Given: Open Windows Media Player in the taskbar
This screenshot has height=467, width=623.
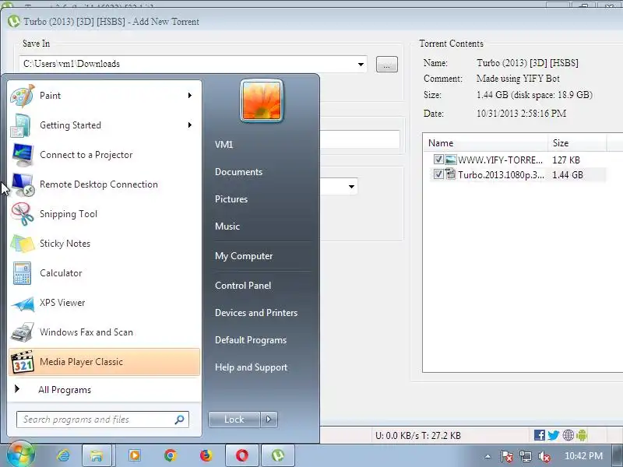Looking at the screenshot, I should pyautogui.click(x=135, y=455).
